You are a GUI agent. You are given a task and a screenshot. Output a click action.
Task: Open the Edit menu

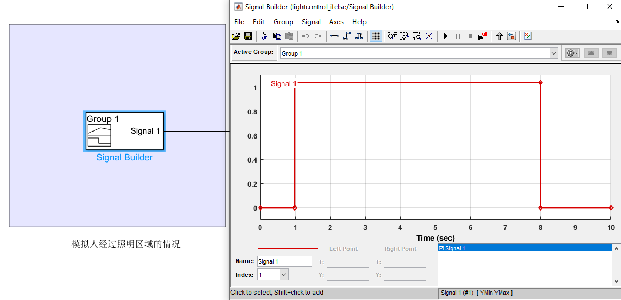[x=259, y=22]
